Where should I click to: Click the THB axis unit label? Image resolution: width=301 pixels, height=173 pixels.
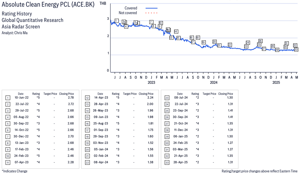coord(103,3)
